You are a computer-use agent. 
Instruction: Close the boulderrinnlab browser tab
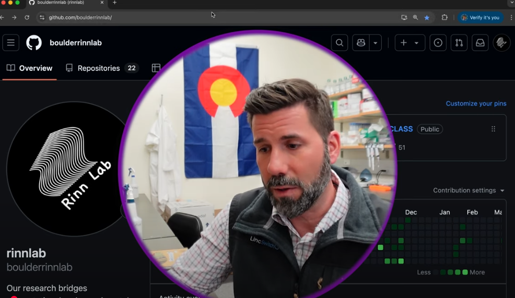pyautogui.click(x=102, y=2)
